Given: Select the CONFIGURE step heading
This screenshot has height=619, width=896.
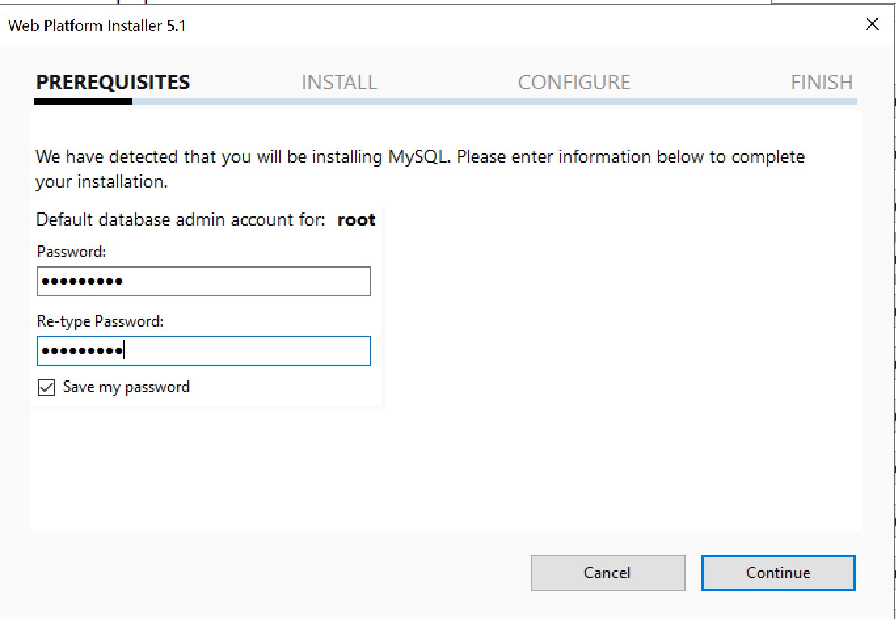Looking at the screenshot, I should pos(574,82).
